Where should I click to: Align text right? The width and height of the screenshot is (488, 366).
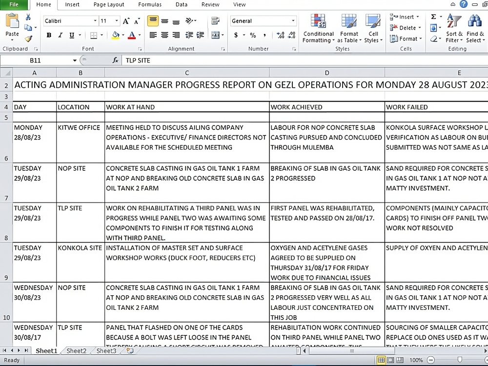click(x=176, y=35)
